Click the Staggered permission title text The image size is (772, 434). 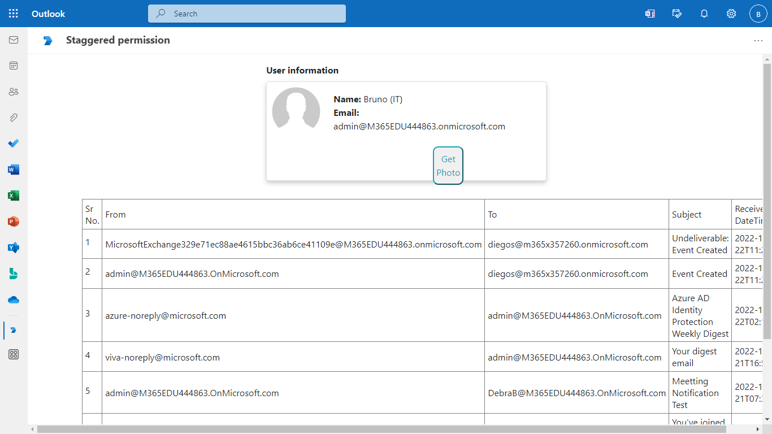tap(118, 40)
